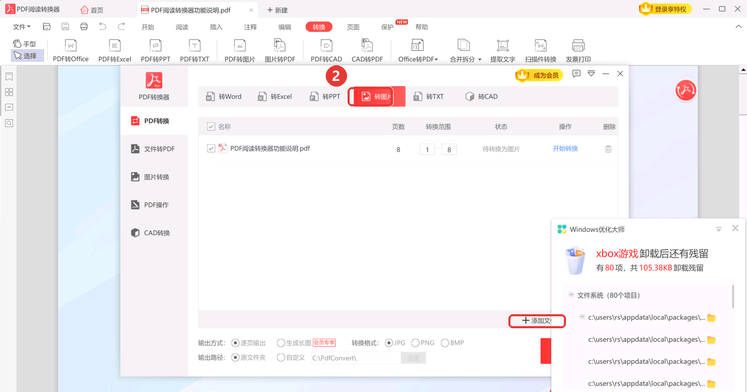Open the bookmark panel in the left sidebar
This screenshot has width=747, height=392.
pyautogui.click(x=9, y=77)
